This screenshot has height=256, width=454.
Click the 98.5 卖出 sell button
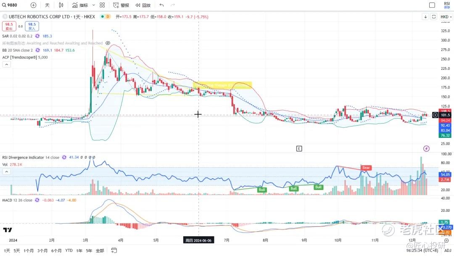(9, 26)
